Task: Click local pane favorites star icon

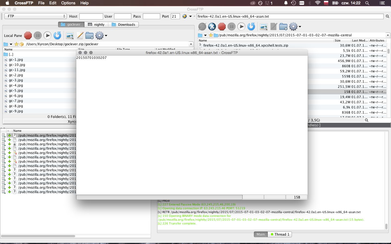Action: point(16,44)
